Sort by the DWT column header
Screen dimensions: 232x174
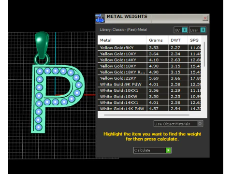tap(178, 40)
